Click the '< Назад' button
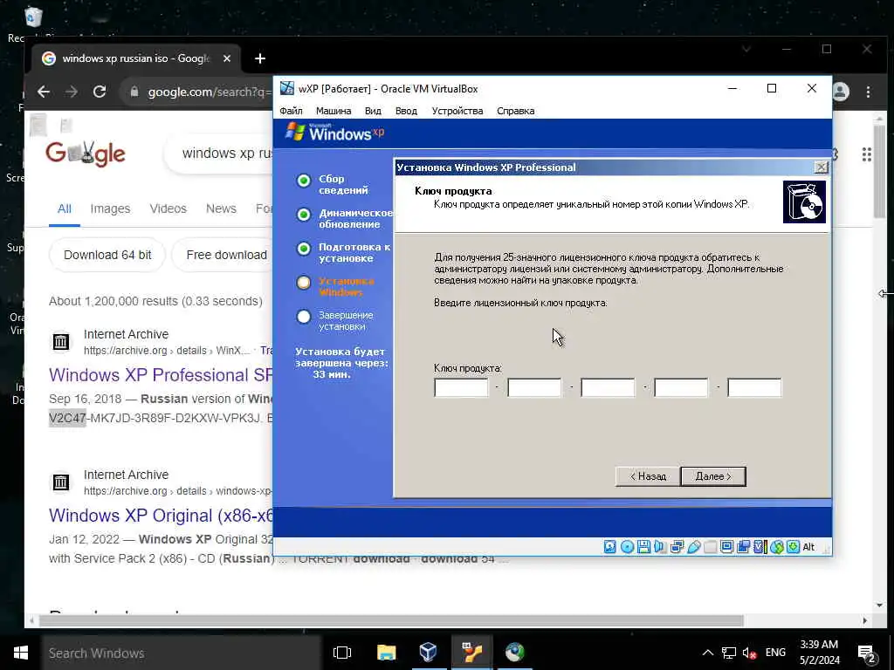Image resolution: width=894 pixels, height=670 pixels. point(648,476)
